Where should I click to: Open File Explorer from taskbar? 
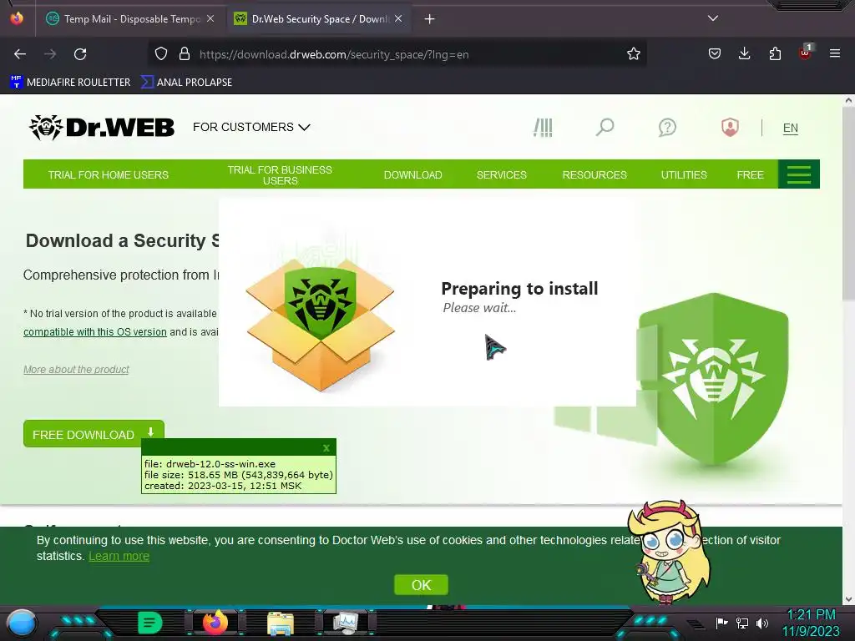[x=281, y=623]
